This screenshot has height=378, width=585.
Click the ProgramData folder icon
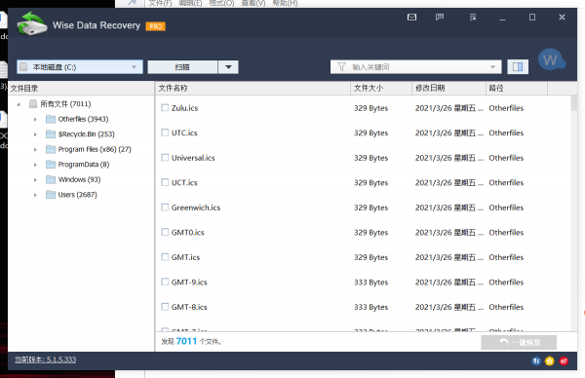[51, 165]
